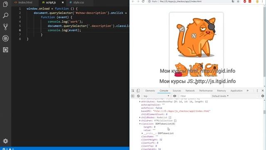266x150 pixels.
Task: Open the Performance DevTools tab
Action: [x=206, y=91]
